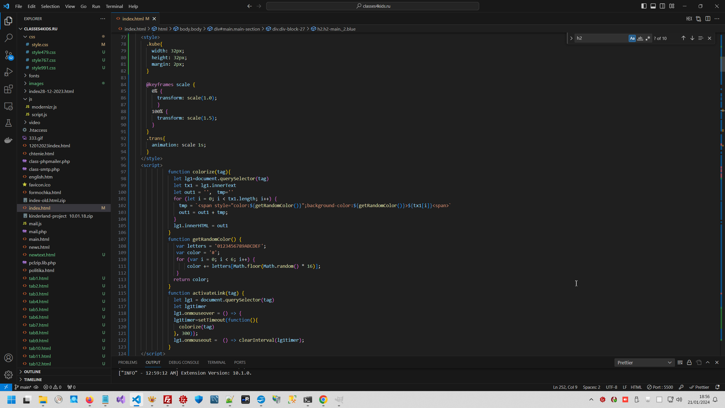The width and height of the screenshot is (725, 408).
Task: Toggle Use Regular Expression in Find
Action: click(648, 38)
